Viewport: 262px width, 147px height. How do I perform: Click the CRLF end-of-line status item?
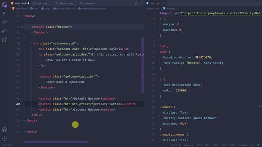pos(207,145)
